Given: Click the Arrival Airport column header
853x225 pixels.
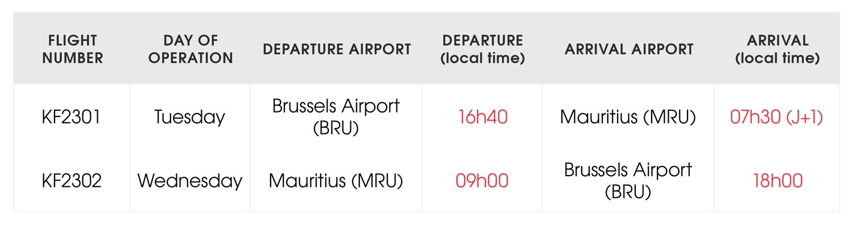Looking at the screenshot, I should pos(628,49).
